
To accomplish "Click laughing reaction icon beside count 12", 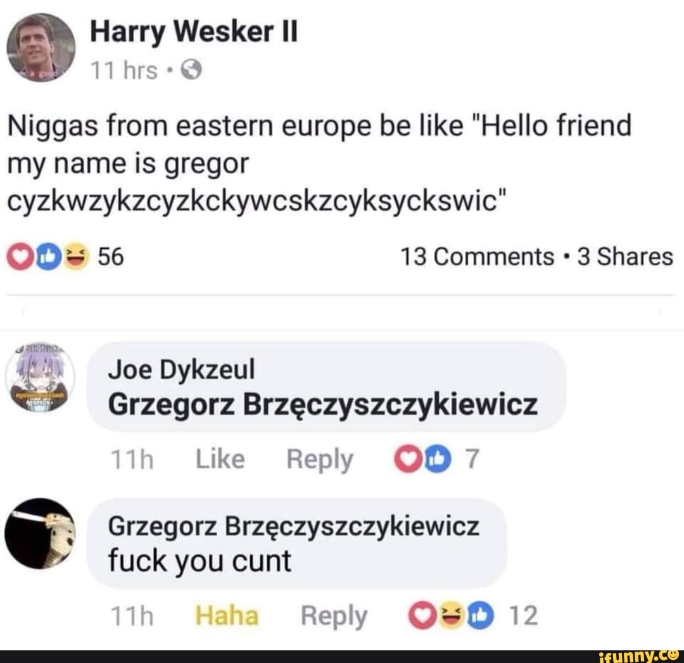I will pos(452,616).
